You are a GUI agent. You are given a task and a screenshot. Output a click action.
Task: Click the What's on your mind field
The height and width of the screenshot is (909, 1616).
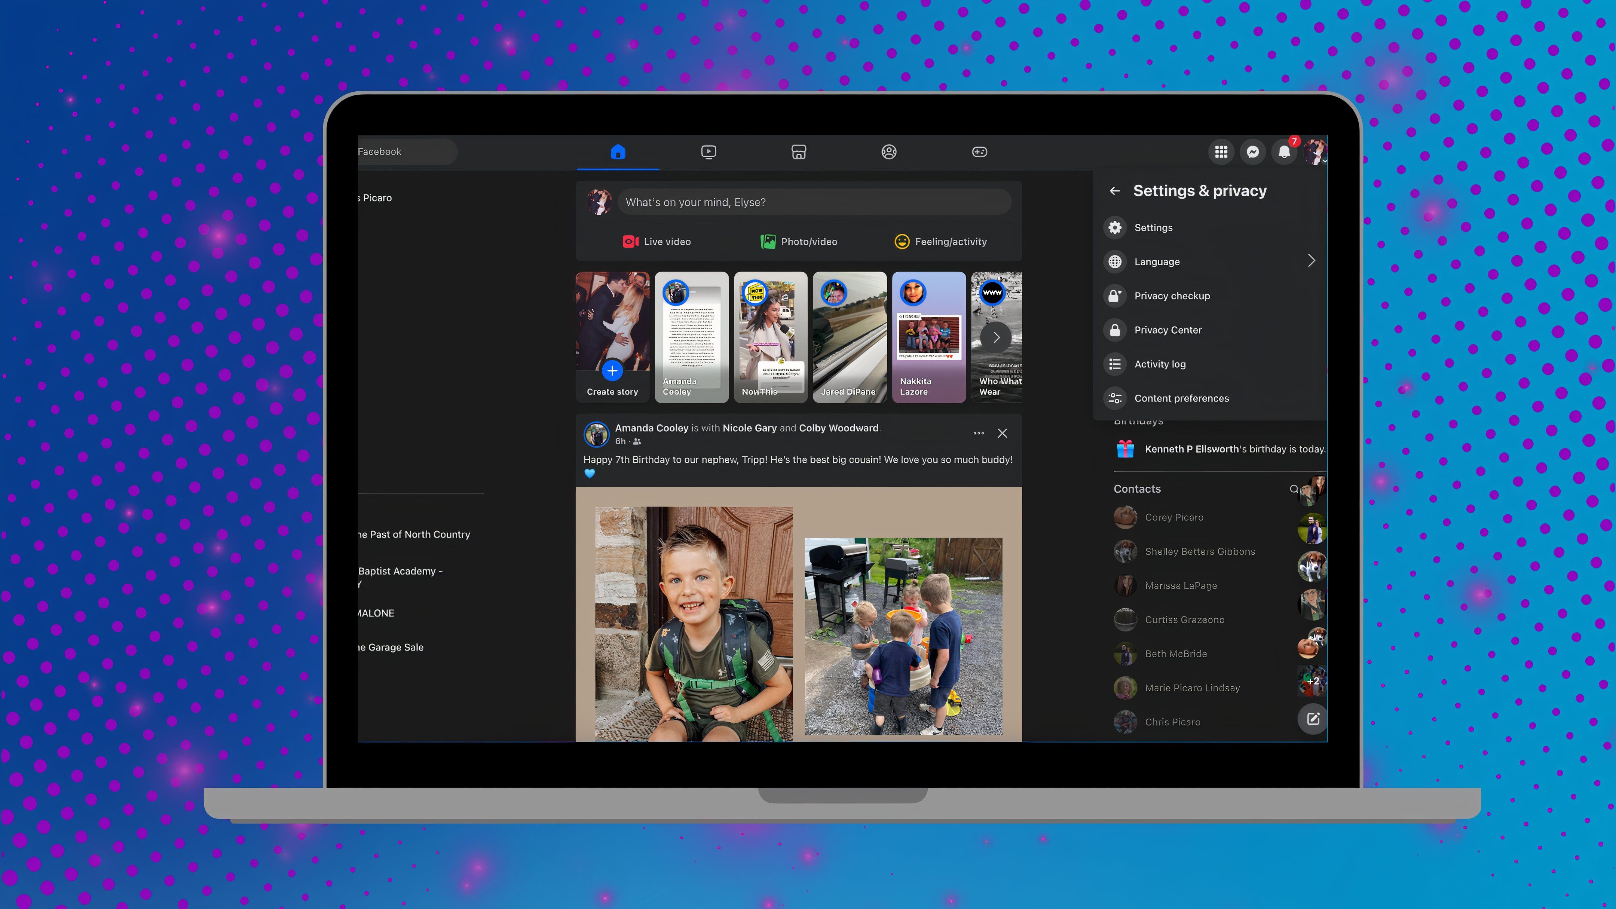(x=814, y=202)
